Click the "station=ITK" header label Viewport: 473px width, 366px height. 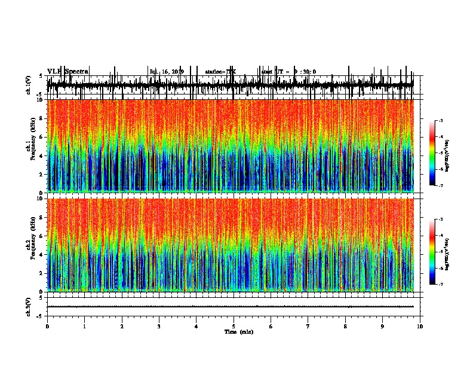coord(220,72)
